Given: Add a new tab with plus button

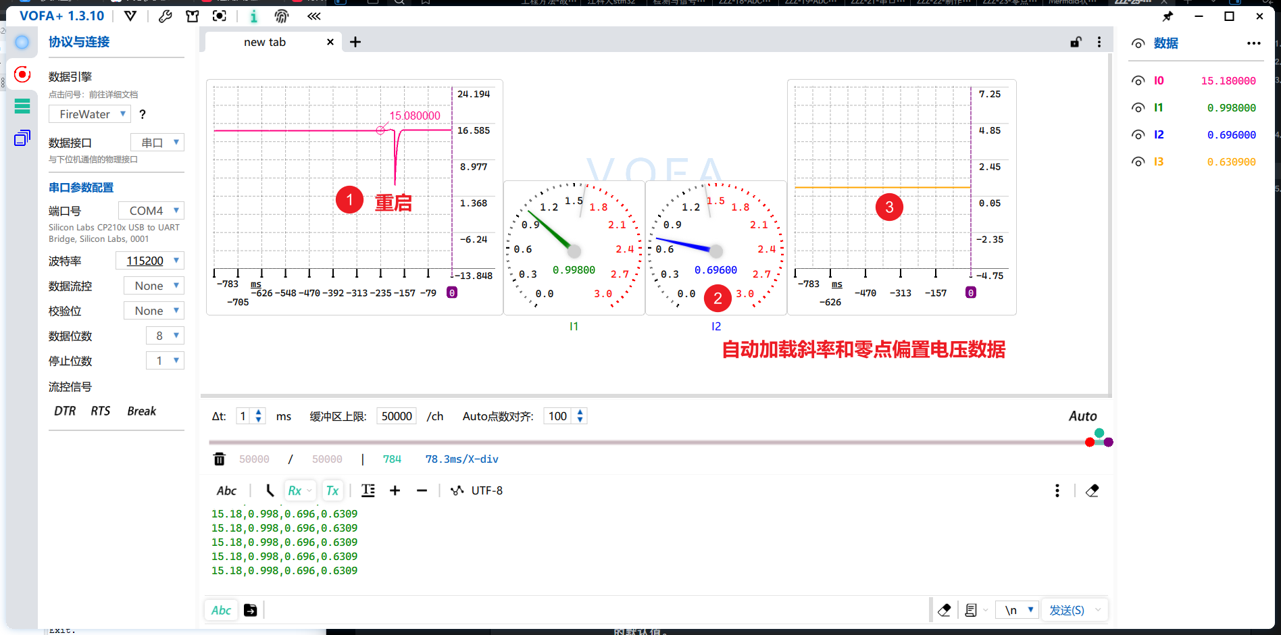Looking at the screenshot, I should [x=355, y=42].
